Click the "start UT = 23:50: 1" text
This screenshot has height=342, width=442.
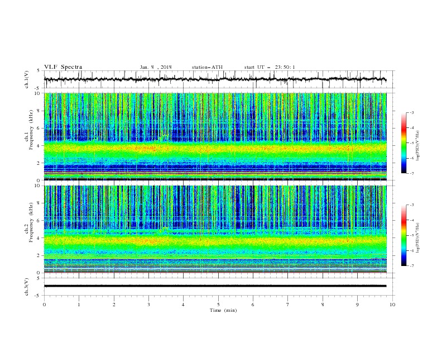point(270,67)
